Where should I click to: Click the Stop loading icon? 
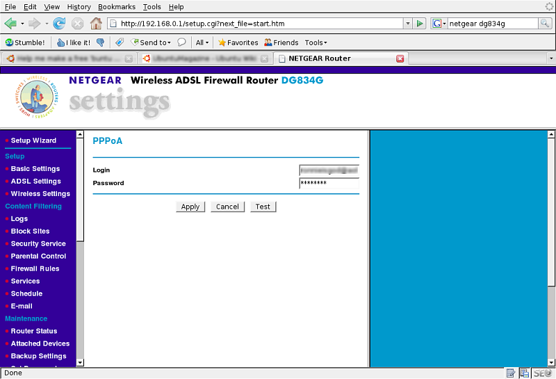(x=77, y=24)
